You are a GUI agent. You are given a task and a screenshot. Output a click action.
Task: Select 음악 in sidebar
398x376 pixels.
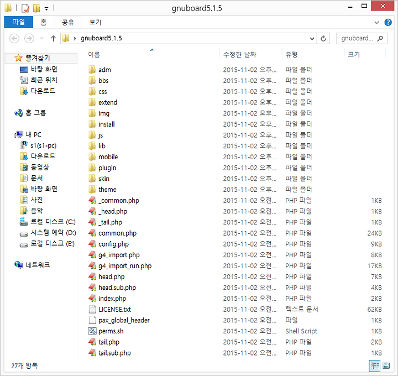click(x=36, y=211)
